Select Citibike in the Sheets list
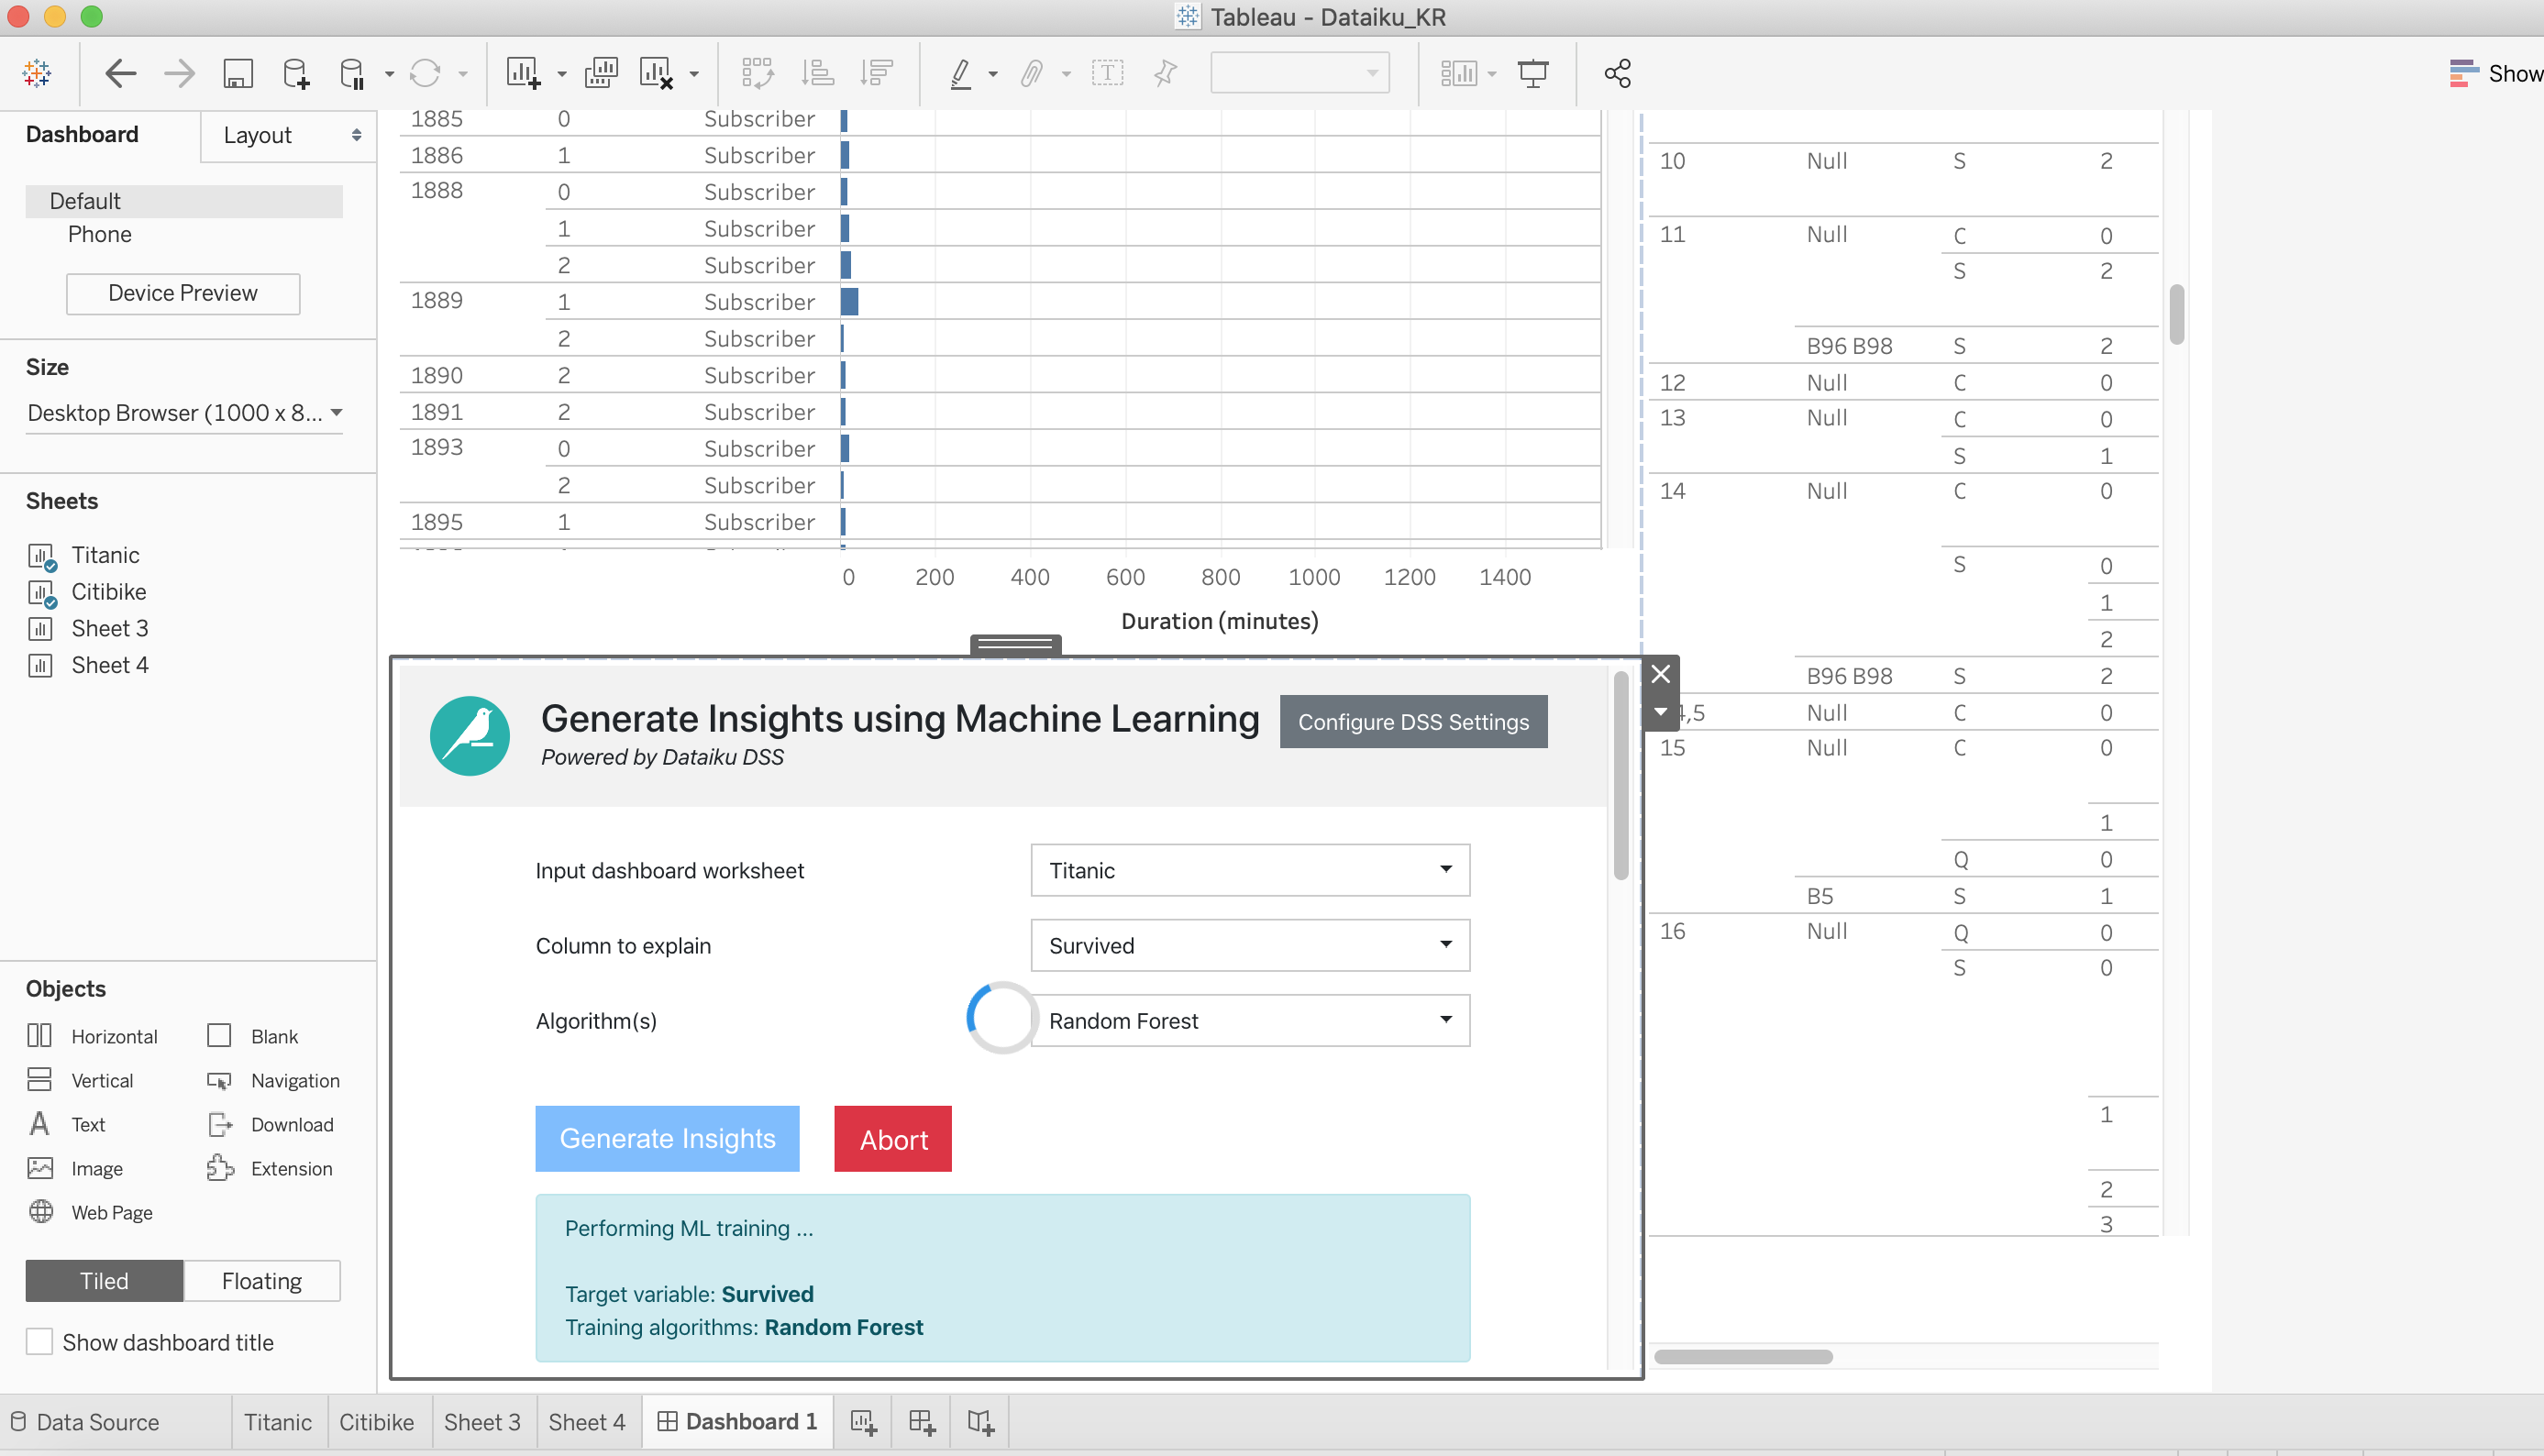This screenshot has width=2544, height=1456. (x=108, y=592)
